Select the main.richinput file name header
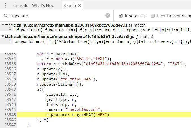 (x=69, y=37)
